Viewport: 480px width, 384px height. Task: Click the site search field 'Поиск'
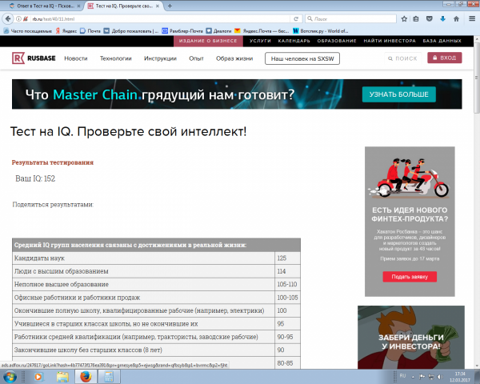pos(402,58)
